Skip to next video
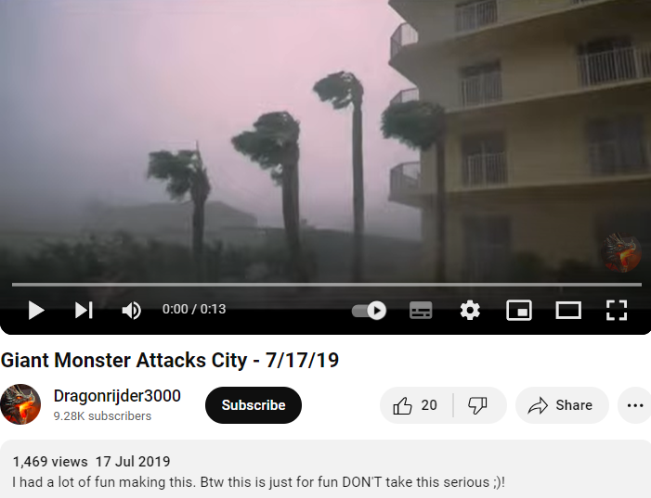The height and width of the screenshot is (498, 651). tap(84, 310)
